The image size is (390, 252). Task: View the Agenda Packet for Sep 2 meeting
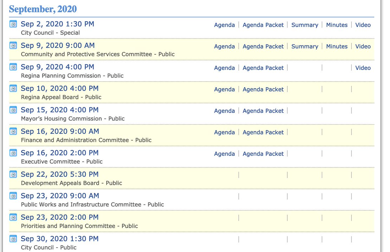tap(263, 25)
